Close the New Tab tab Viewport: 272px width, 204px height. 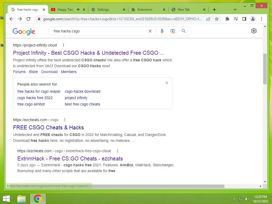[x=204, y=10]
